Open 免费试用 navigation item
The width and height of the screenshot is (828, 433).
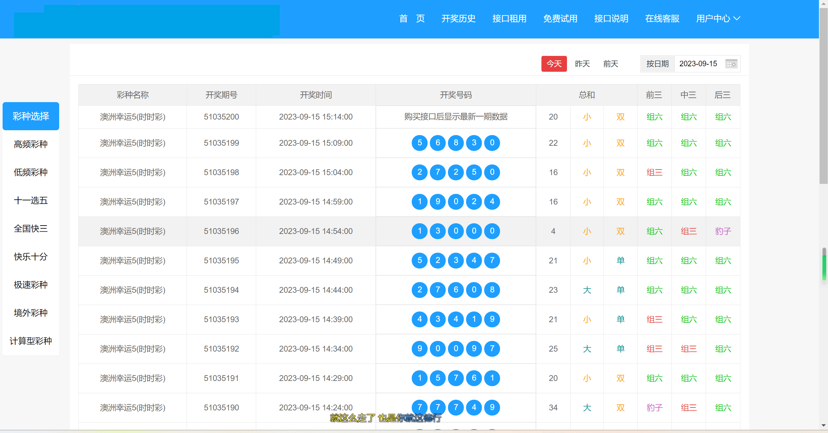560,18
